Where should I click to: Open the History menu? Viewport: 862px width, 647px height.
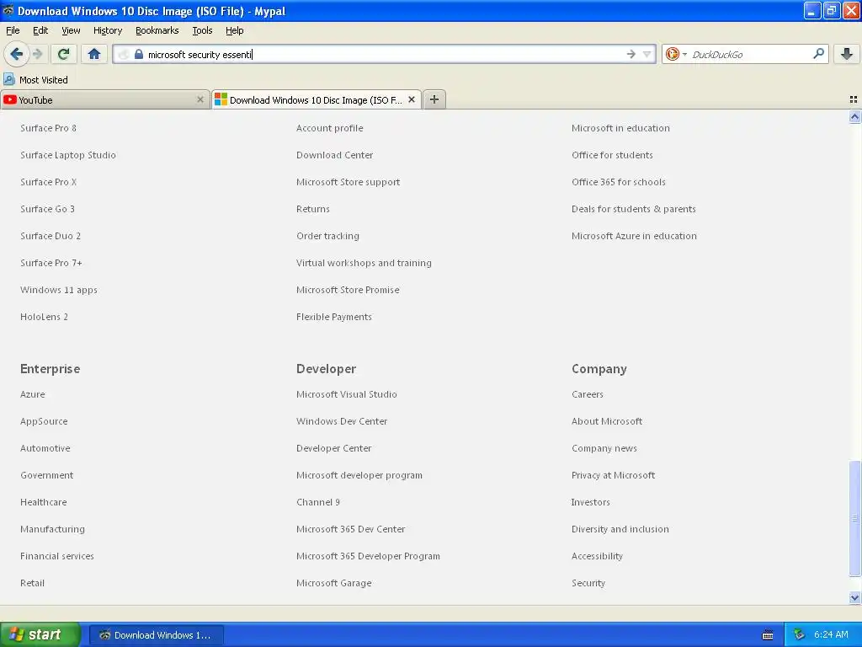pos(108,30)
